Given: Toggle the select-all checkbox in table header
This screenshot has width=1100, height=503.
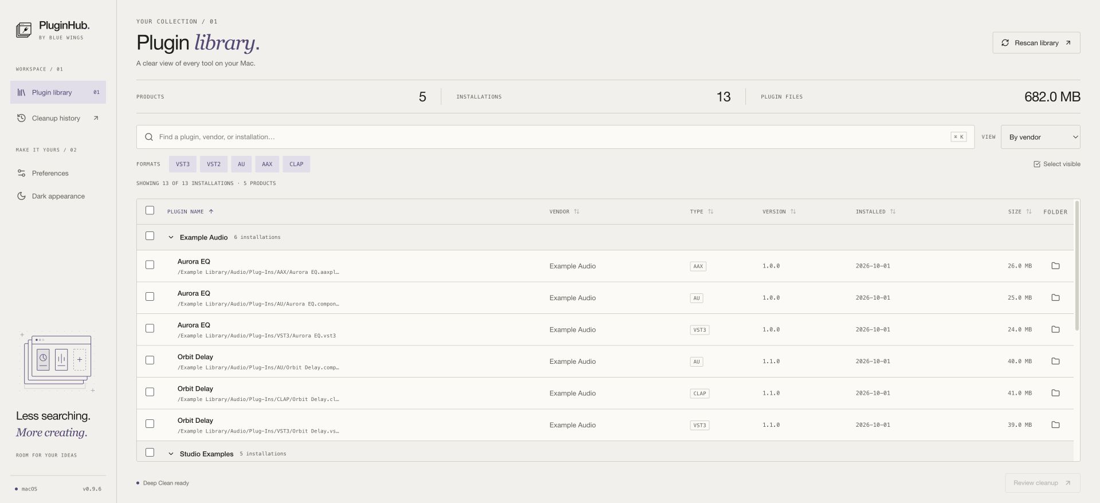Looking at the screenshot, I should pyautogui.click(x=150, y=210).
